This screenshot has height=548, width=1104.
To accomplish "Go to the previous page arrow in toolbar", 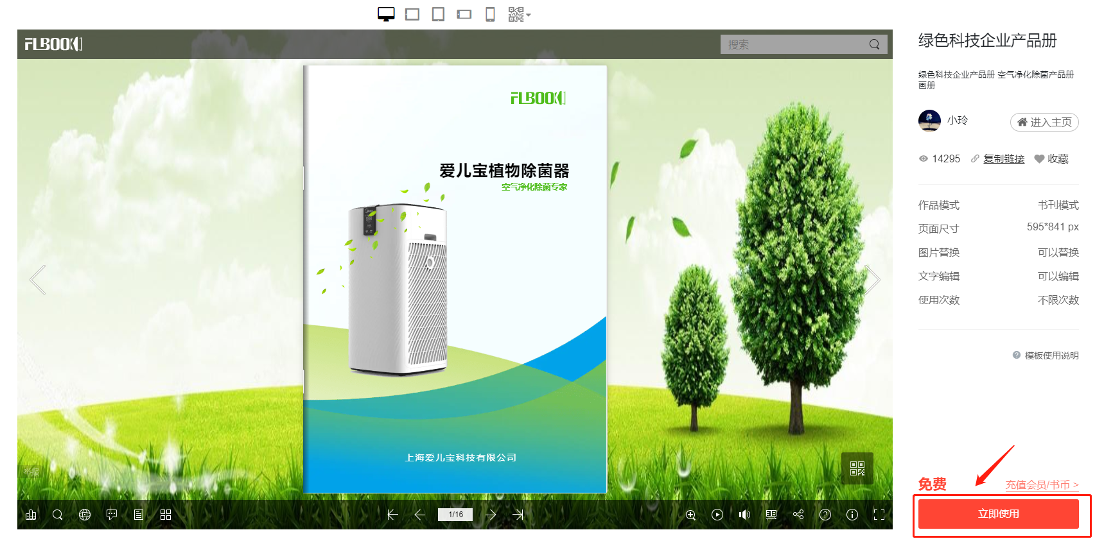I will pos(420,515).
